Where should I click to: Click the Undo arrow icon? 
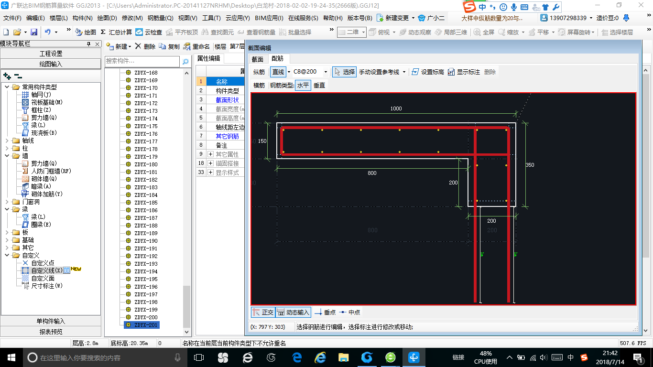pos(48,32)
